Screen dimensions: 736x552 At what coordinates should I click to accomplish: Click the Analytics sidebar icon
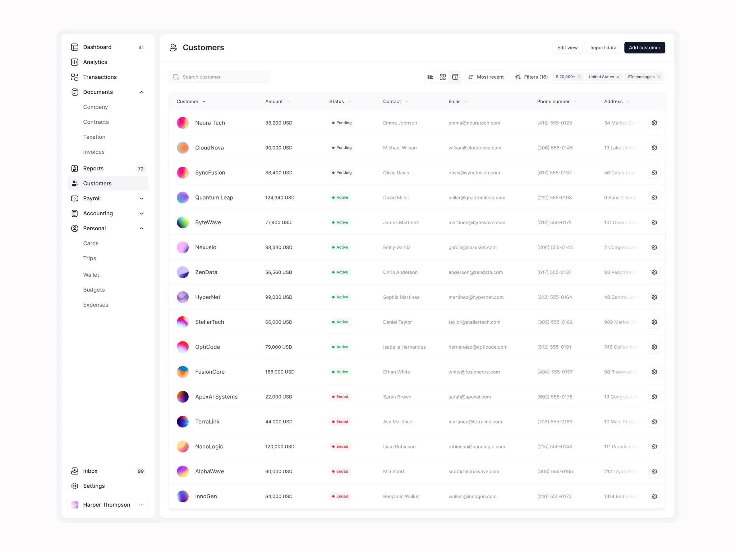coord(75,62)
